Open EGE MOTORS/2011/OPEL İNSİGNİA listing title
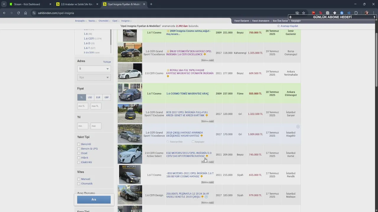 click(x=189, y=155)
